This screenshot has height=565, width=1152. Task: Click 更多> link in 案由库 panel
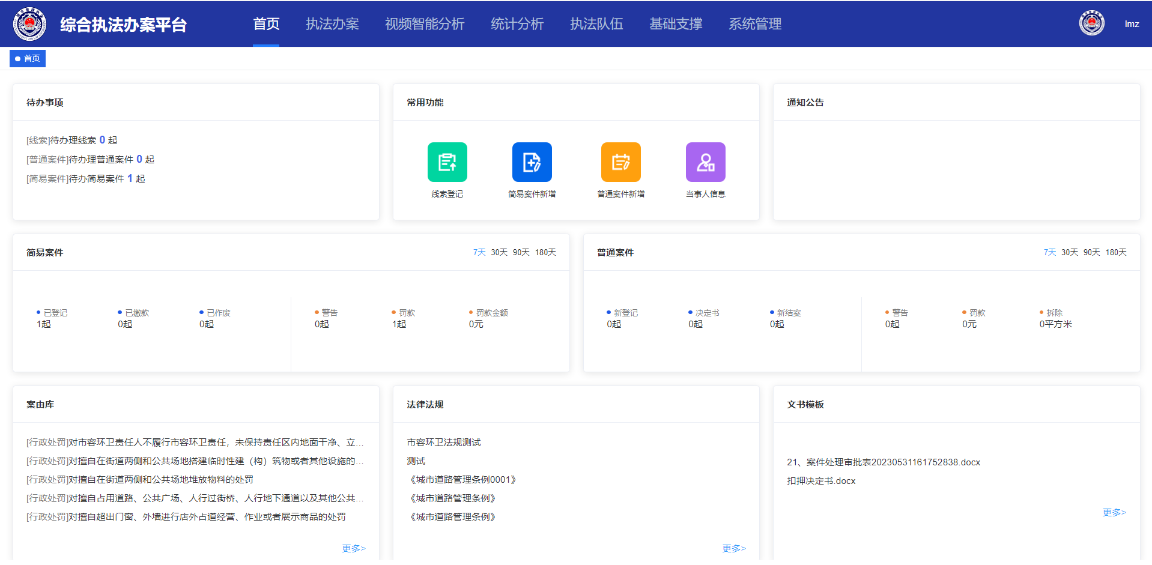tap(353, 548)
